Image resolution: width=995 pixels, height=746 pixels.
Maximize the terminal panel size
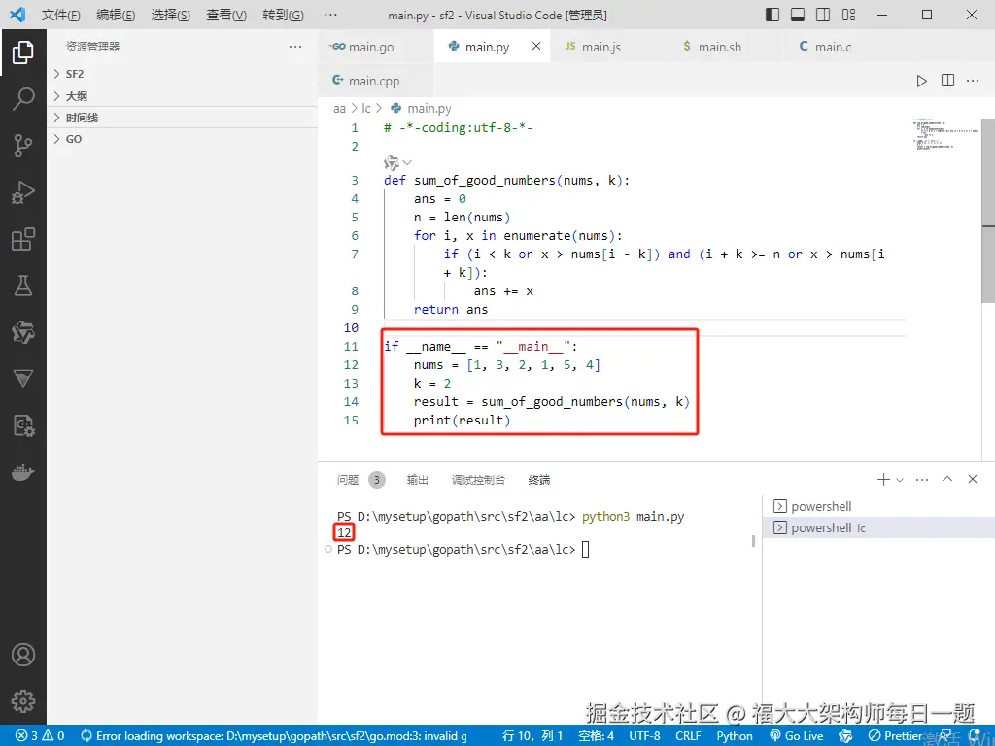coord(947,479)
